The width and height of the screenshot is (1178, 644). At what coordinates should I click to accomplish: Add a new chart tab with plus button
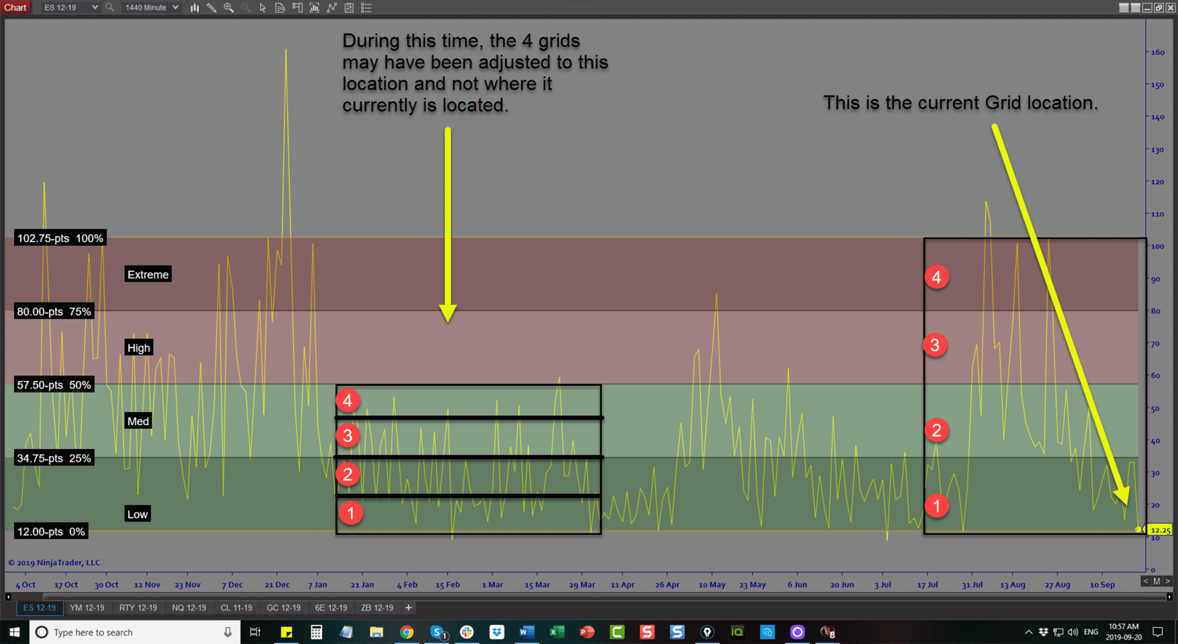coord(408,608)
